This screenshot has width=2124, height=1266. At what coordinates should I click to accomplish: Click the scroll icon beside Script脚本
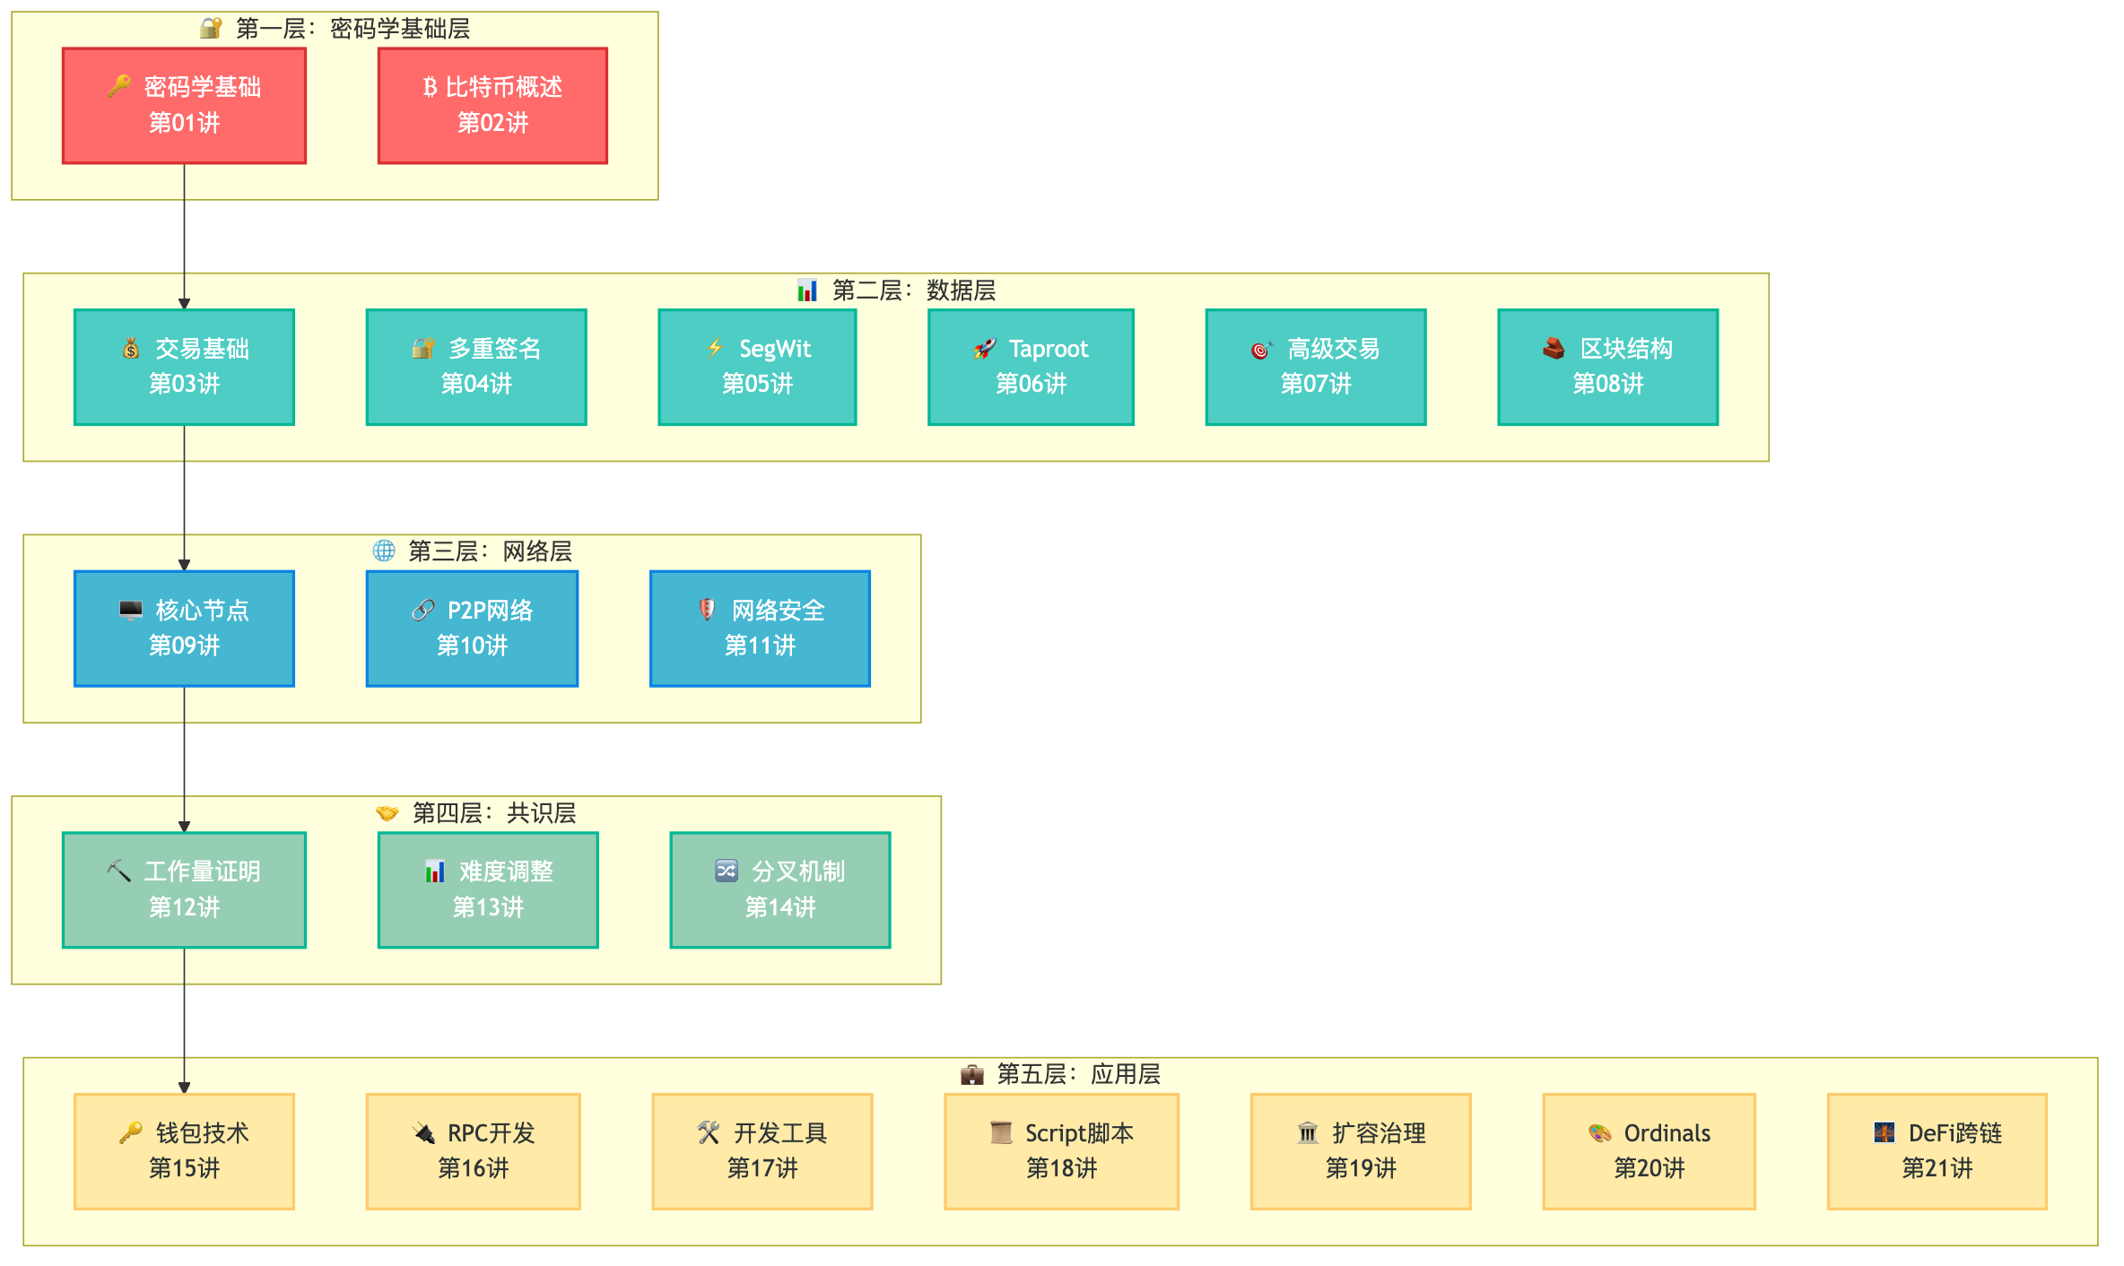(1001, 1132)
